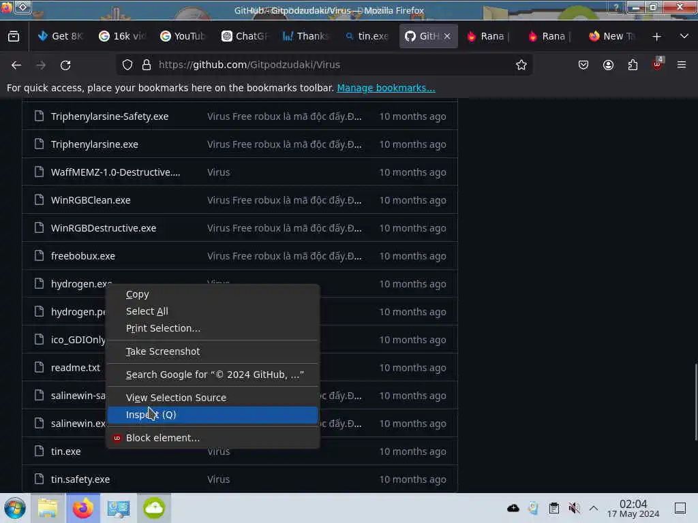Switch to the ChatGPT tab
The height and width of the screenshot is (523, 698).
[x=245, y=37]
